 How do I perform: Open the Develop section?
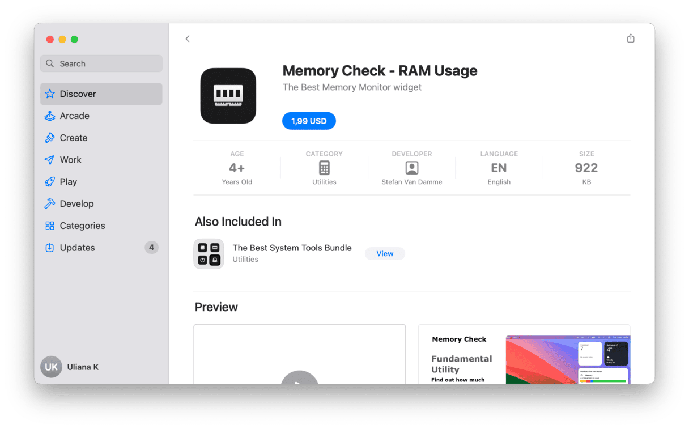click(101, 203)
